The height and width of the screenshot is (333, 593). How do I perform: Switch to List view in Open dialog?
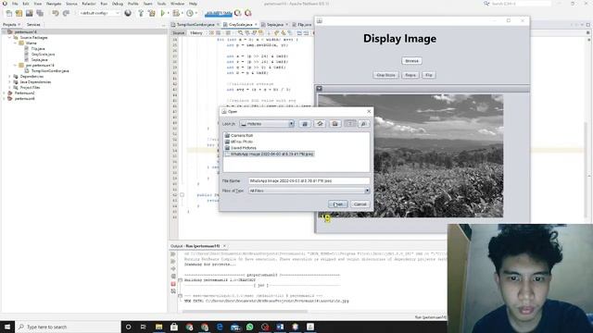tap(350, 124)
